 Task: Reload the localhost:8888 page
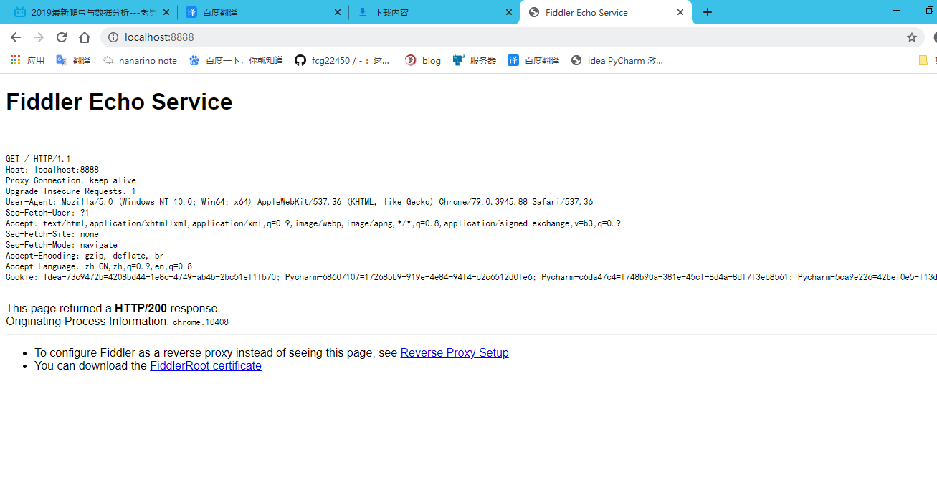click(62, 37)
